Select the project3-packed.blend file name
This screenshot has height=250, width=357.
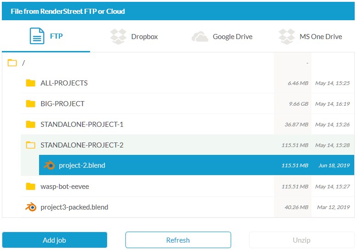coord(74,207)
